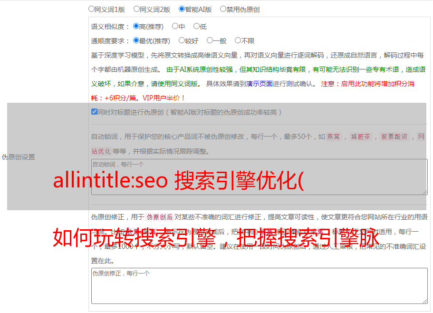This screenshot has height=313, width=433.
Task: Select 禁用伪原创 radio option
Action: click(223, 9)
